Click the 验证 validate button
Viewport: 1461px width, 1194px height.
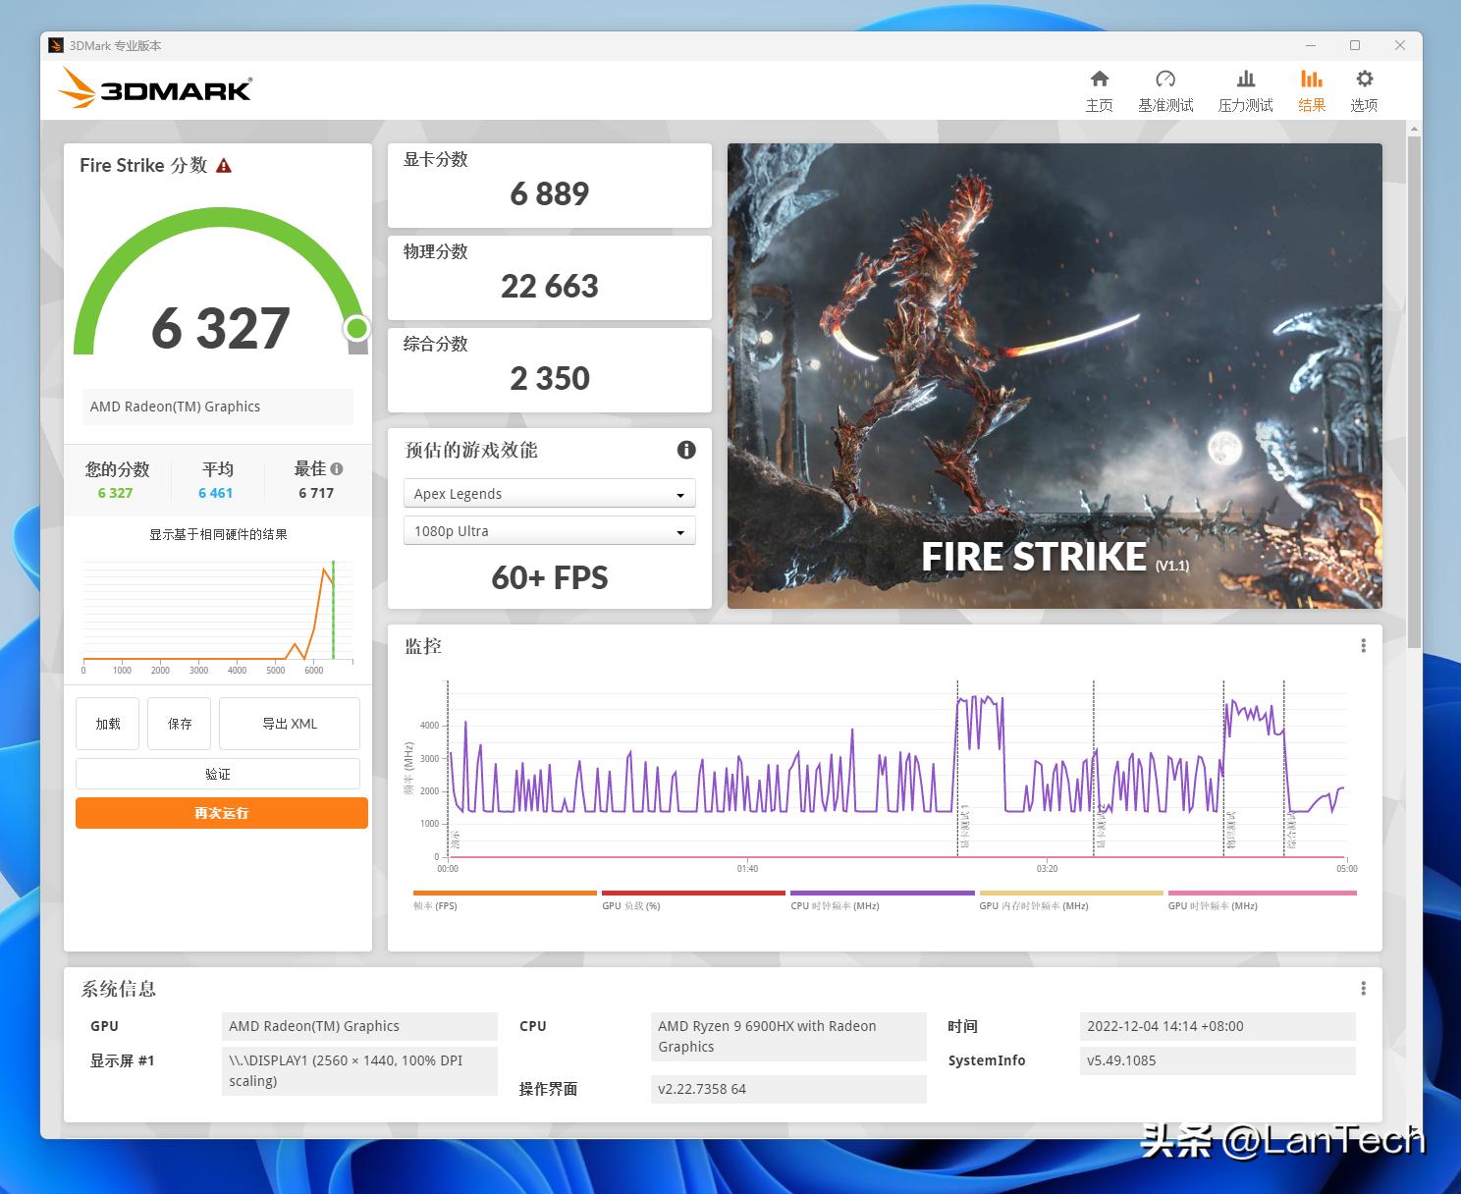tap(218, 774)
